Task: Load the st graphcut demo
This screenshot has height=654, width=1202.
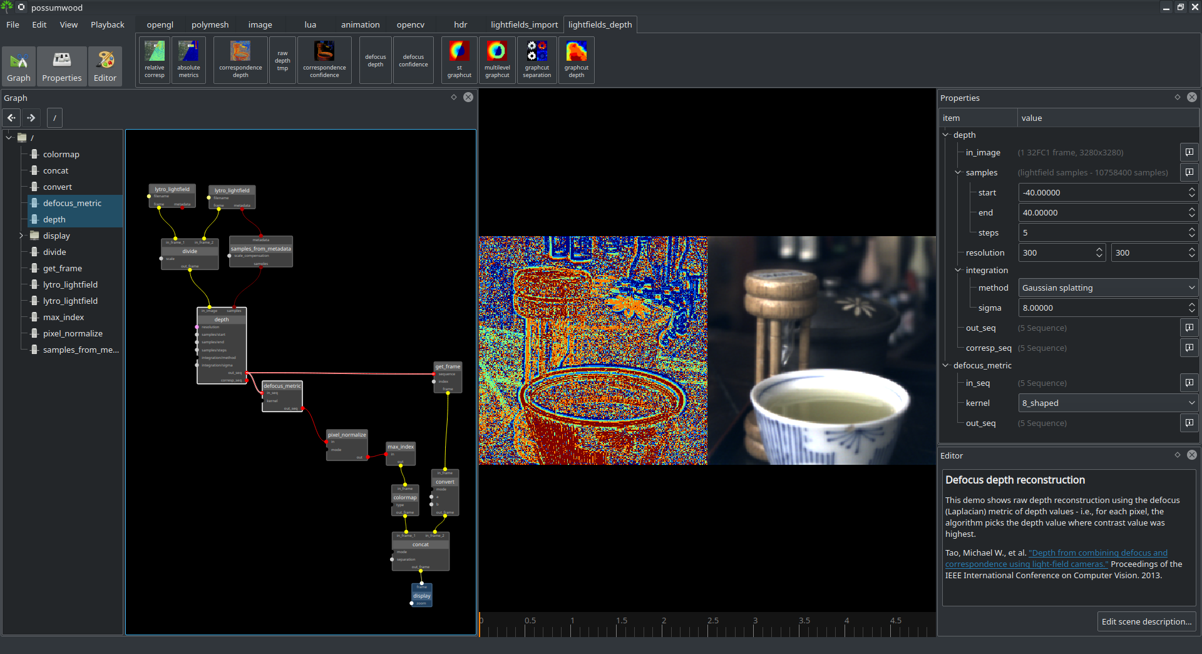Action: (x=460, y=60)
